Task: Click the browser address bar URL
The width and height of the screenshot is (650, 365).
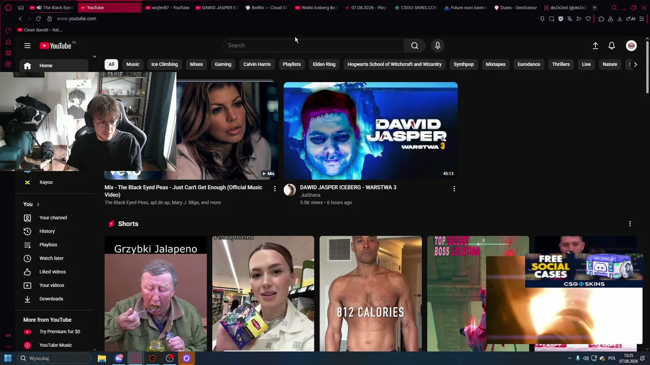Action: [76, 19]
